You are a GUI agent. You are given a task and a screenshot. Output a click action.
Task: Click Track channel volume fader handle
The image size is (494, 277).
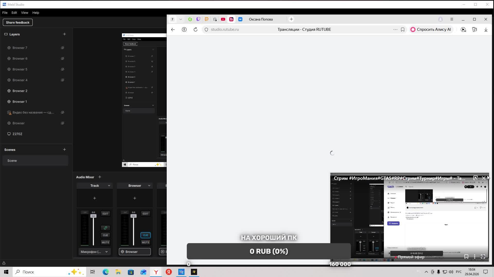[93, 216]
